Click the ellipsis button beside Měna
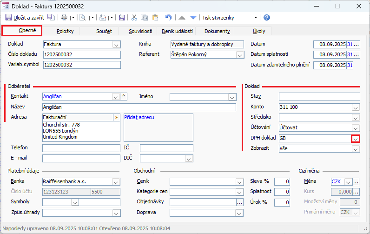370x234 pixels. tap(357, 181)
